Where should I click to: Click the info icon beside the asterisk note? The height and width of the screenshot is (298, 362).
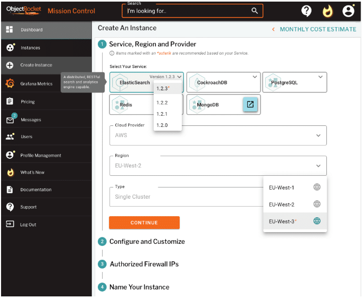tap(112, 53)
